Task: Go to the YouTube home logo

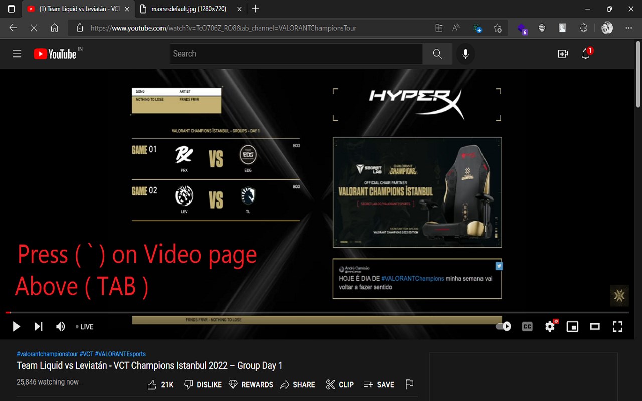Action: pos(55,54)
